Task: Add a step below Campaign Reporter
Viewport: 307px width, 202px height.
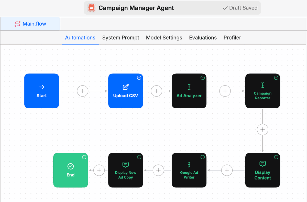Action: (263, 130)
